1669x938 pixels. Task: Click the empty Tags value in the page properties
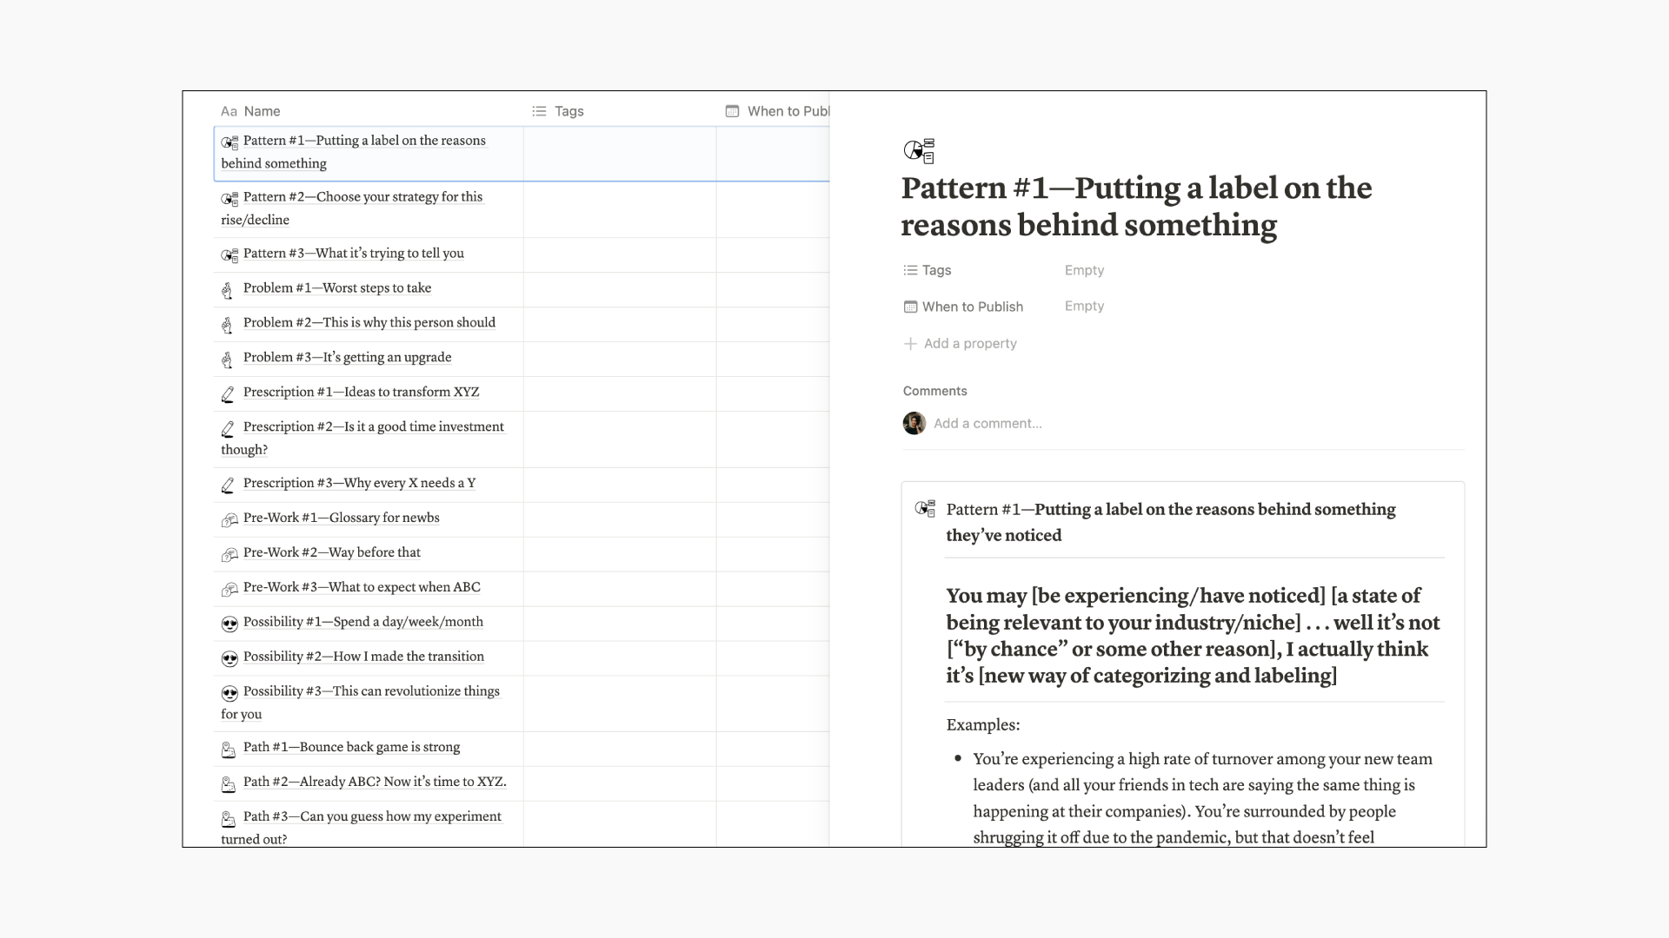[x=1084, y=270]
